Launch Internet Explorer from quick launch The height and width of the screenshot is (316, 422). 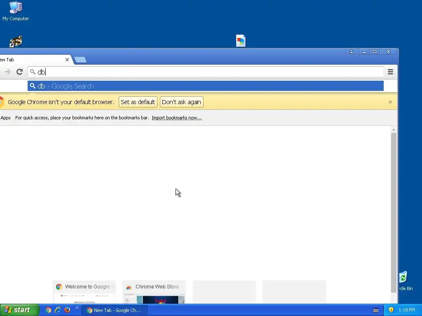pos(58,310)
